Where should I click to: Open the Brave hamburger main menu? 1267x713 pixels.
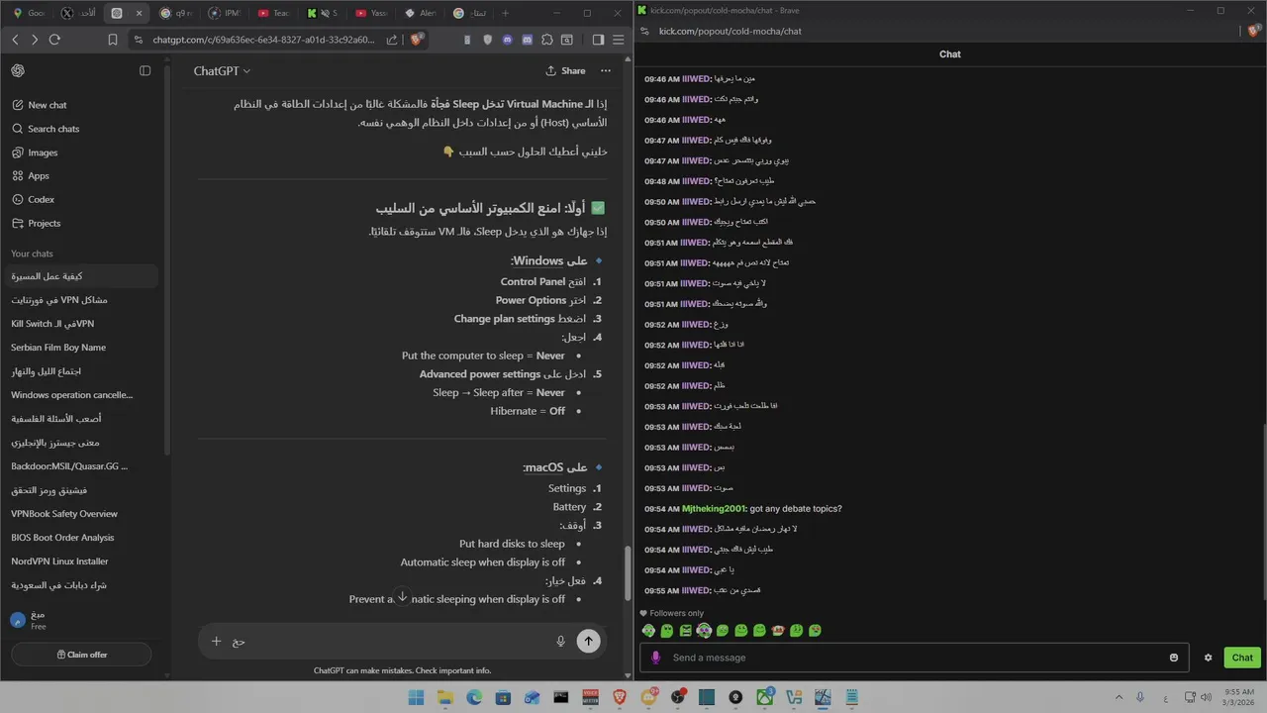[x=621, y=40]
